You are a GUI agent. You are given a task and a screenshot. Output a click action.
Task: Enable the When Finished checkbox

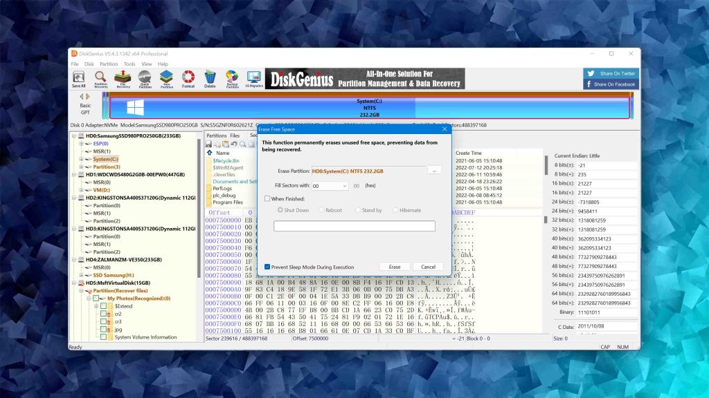point(267,198)
